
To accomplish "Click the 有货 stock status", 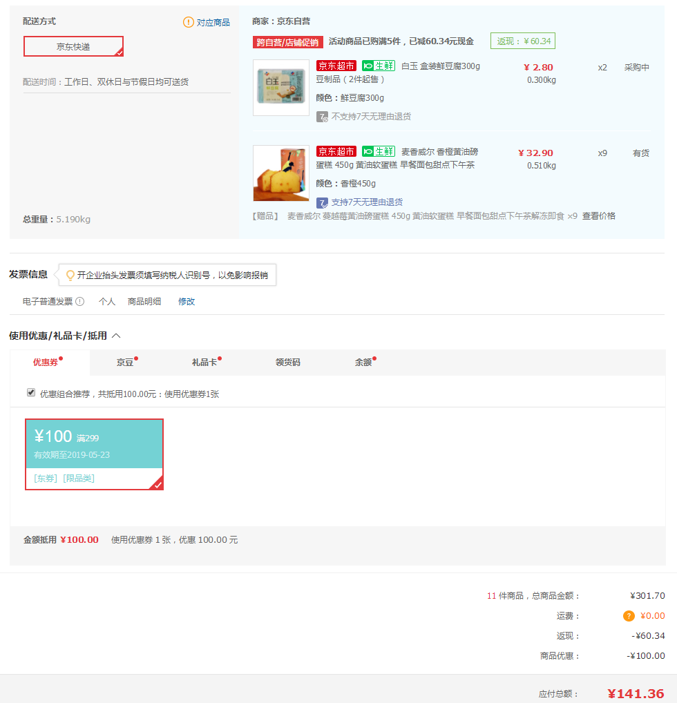I will pyautogui.click(x=640, y=153).
